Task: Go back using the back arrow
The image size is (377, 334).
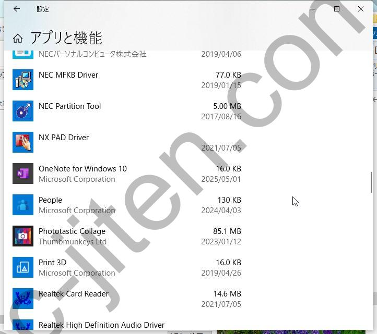Action: click(x=17, y=9)
